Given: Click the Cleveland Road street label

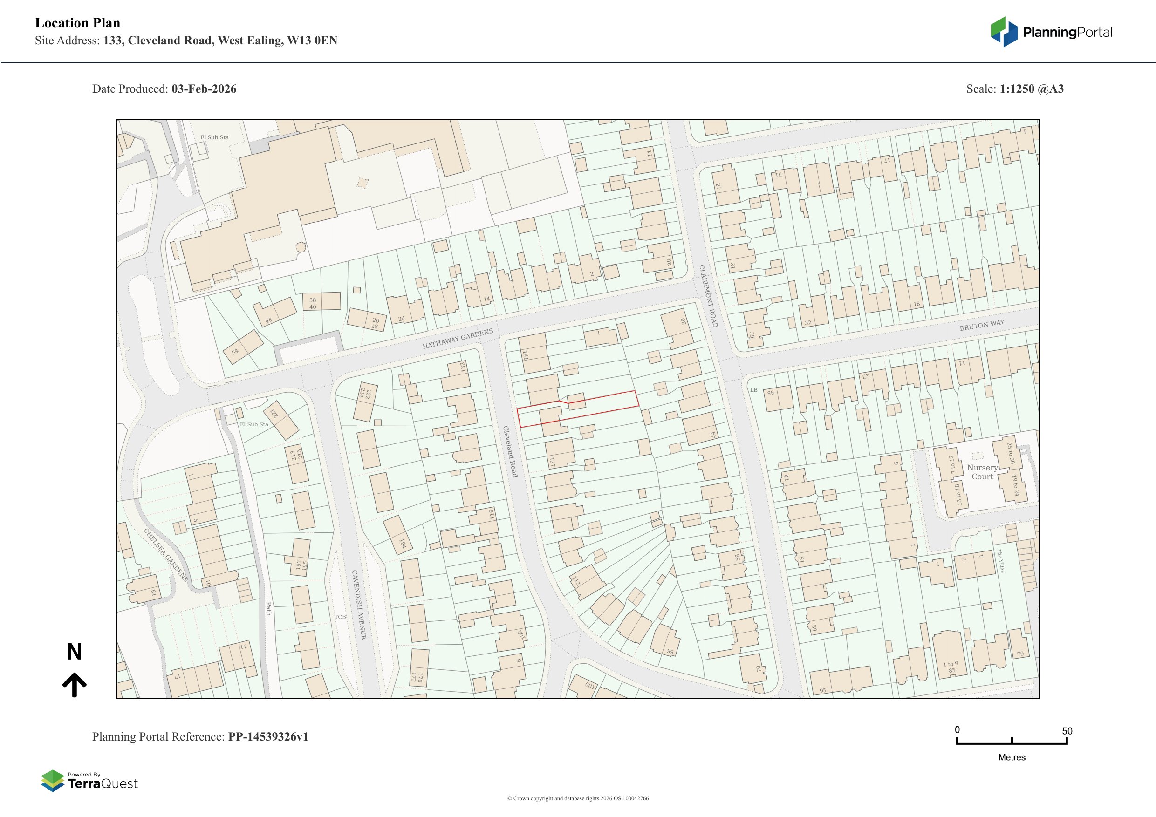Looking at the screenshot, I should (x=510, y=451).
